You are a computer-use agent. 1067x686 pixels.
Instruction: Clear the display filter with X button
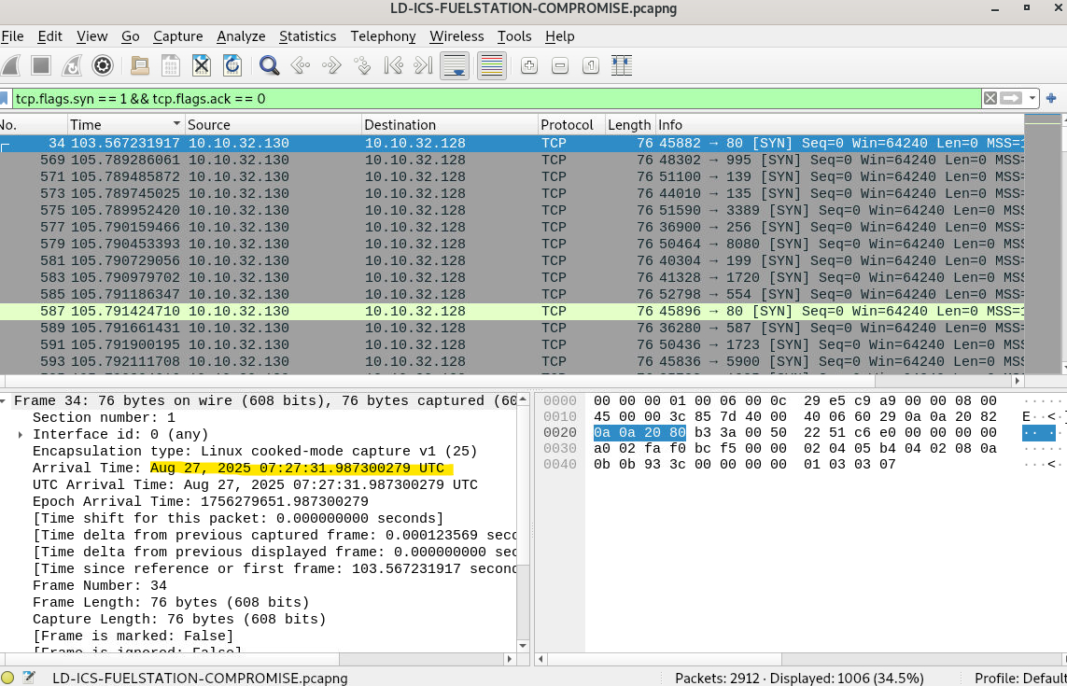pyautogui.click(x=990, y=98)
